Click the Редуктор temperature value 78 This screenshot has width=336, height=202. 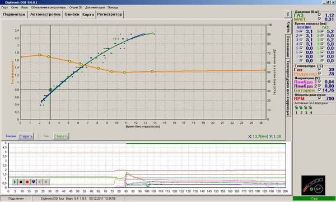click(x=332, y=74)
